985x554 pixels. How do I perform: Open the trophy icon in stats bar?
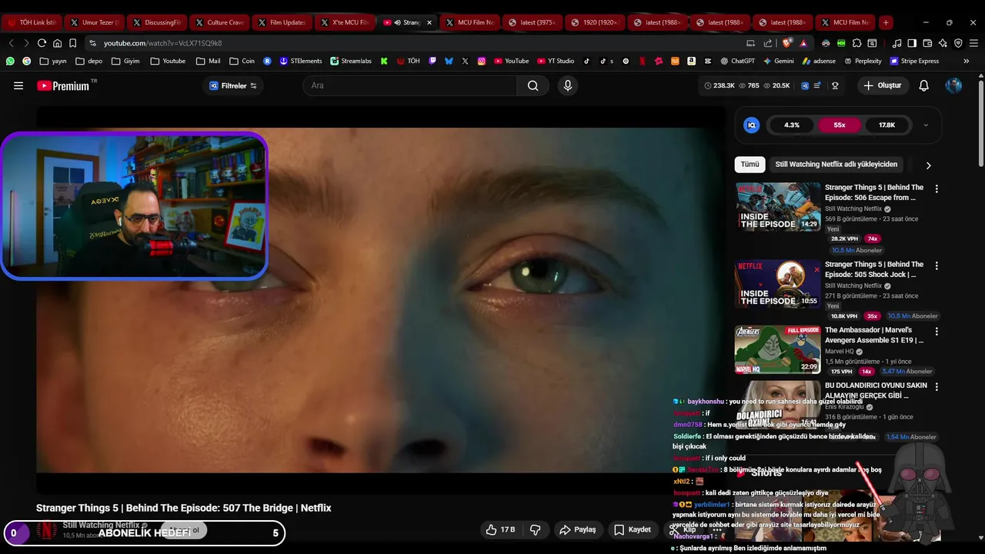pyautogui.click(x=835, y=85)
